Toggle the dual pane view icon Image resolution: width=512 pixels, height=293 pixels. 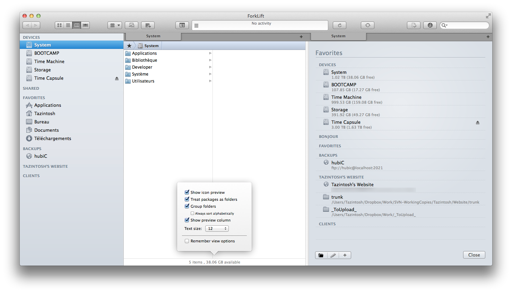[182, 25]
